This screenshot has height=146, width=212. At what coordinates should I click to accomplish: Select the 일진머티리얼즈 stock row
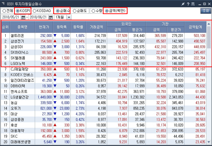[104, 80]
